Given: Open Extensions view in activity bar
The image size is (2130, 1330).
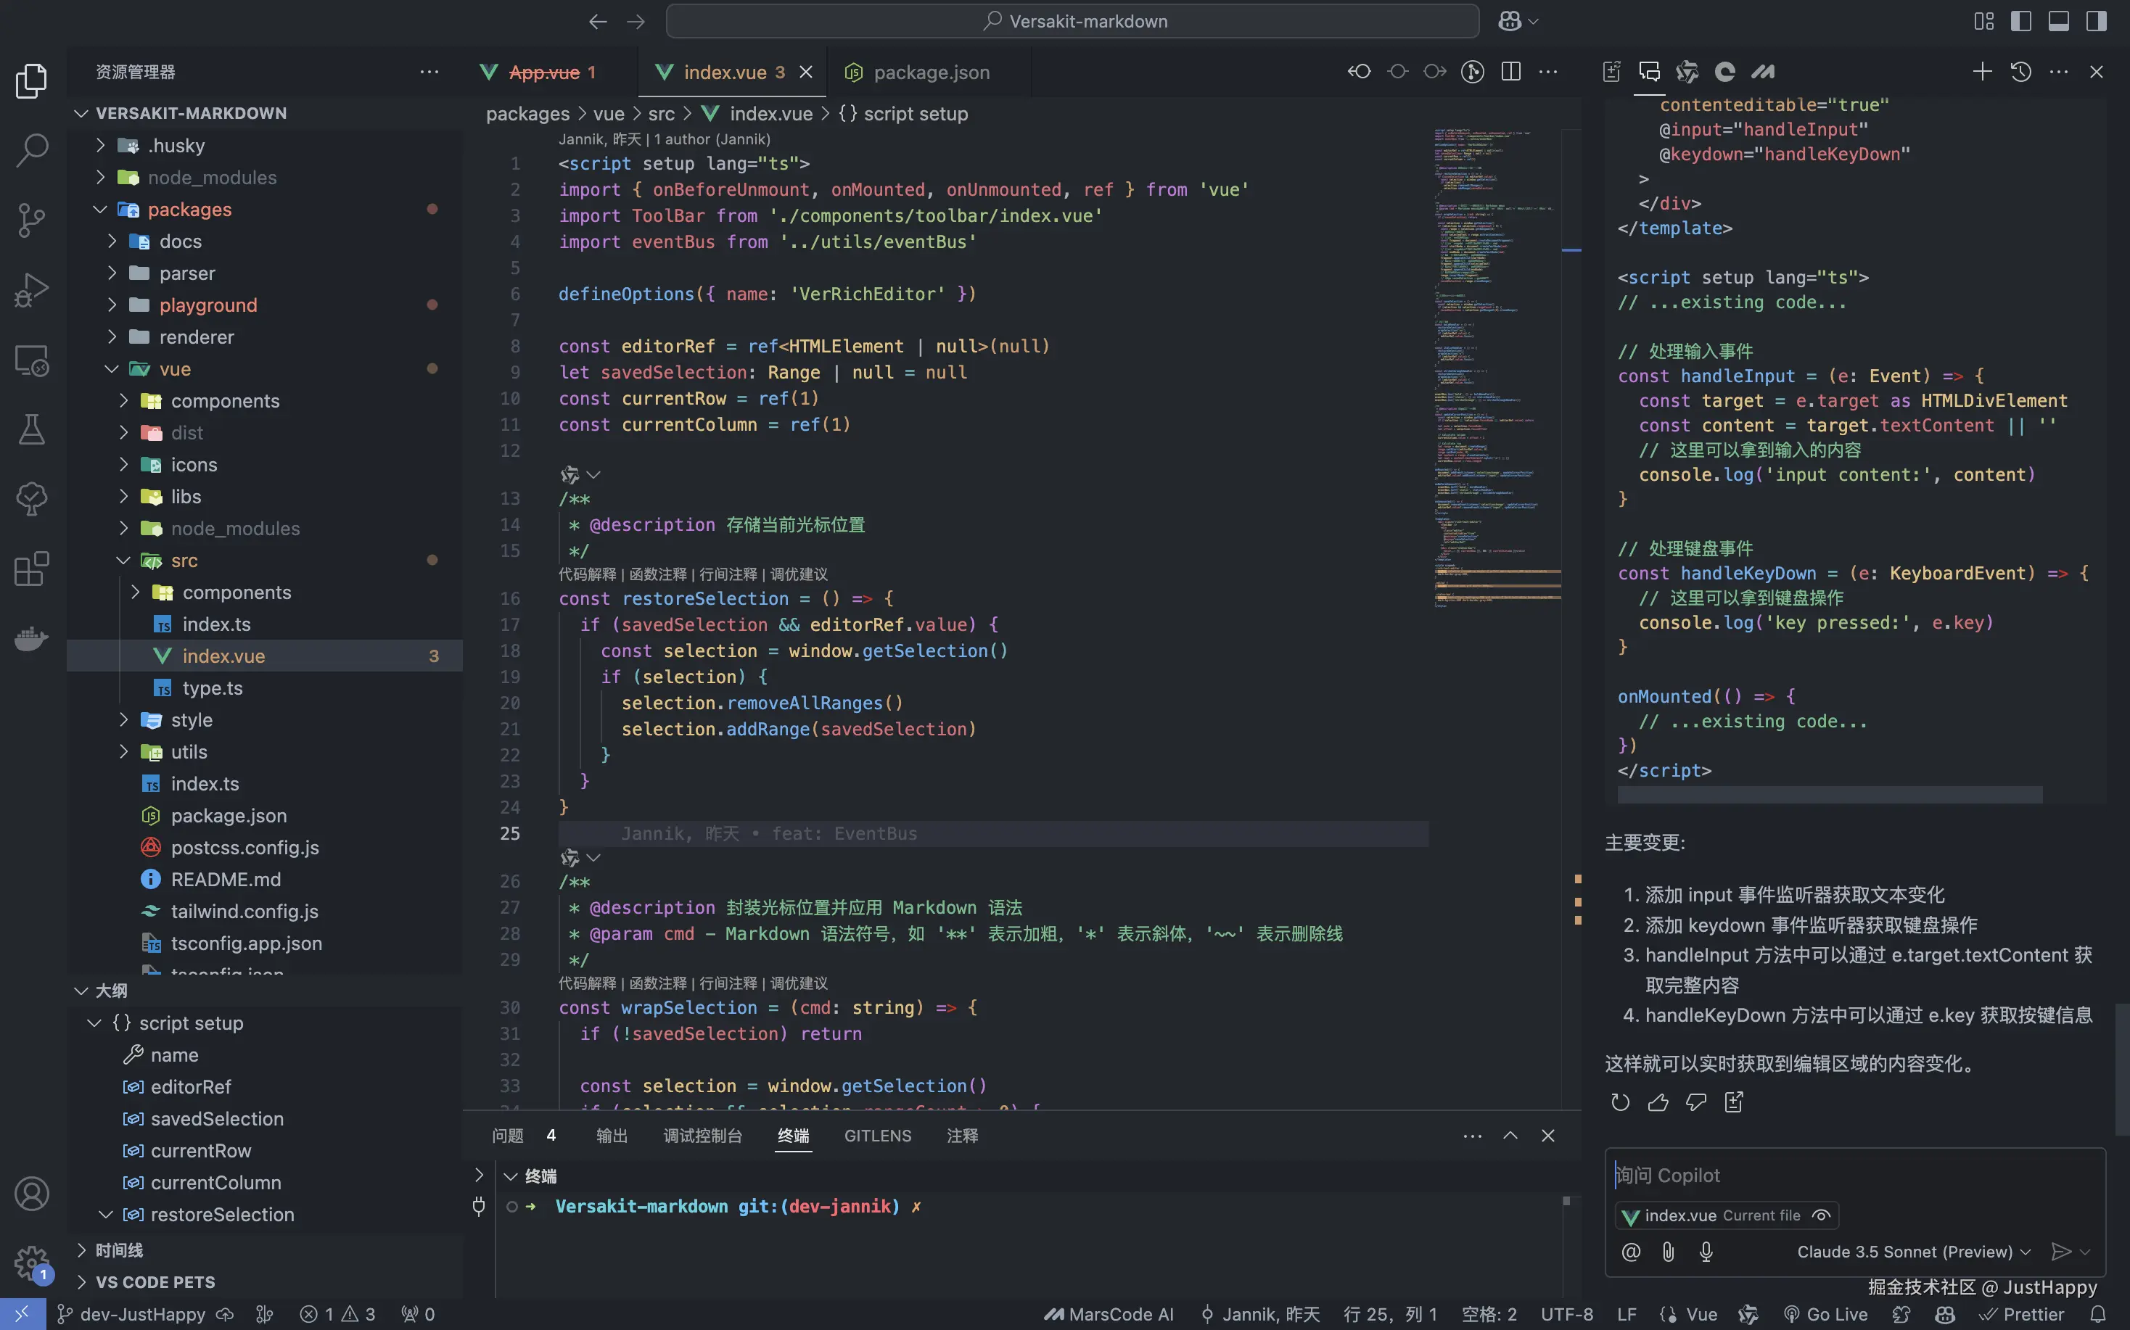Looking at the screenshot, I should coord(32,569).
